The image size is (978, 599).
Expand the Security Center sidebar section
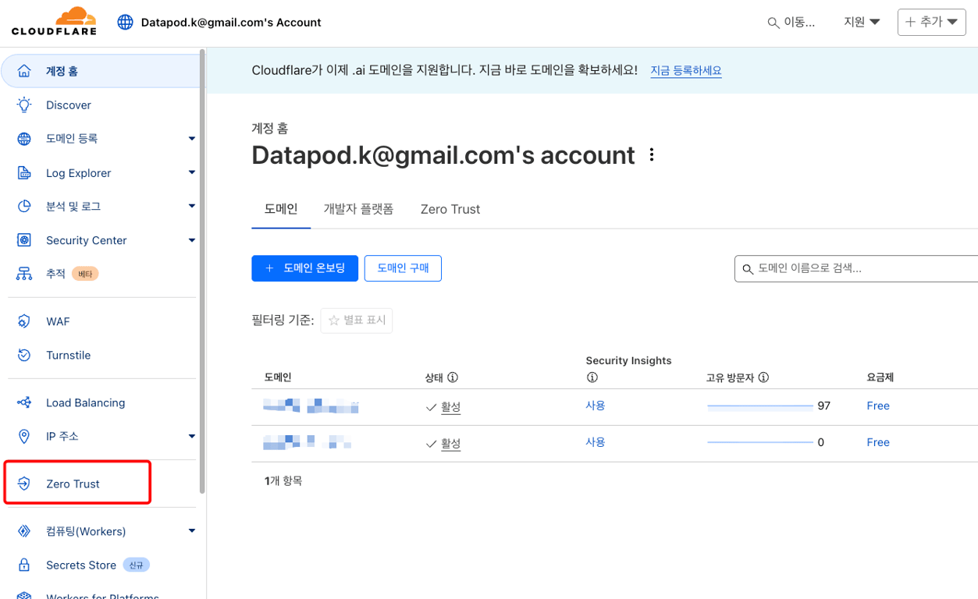(x=192, y=240)
